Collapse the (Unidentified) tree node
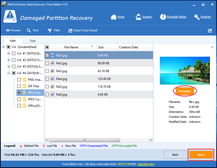Image resolution: width=217 pixels, height=168 pixels. [x=4, y=47]
